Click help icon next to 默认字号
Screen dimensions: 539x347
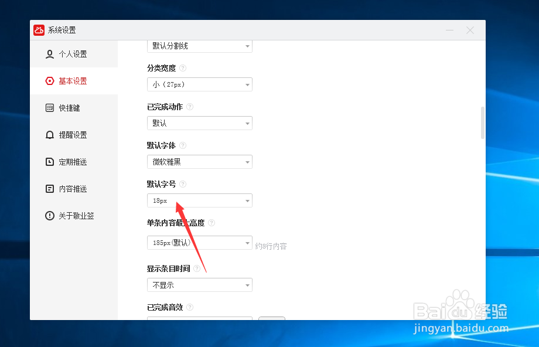[183, 184]
